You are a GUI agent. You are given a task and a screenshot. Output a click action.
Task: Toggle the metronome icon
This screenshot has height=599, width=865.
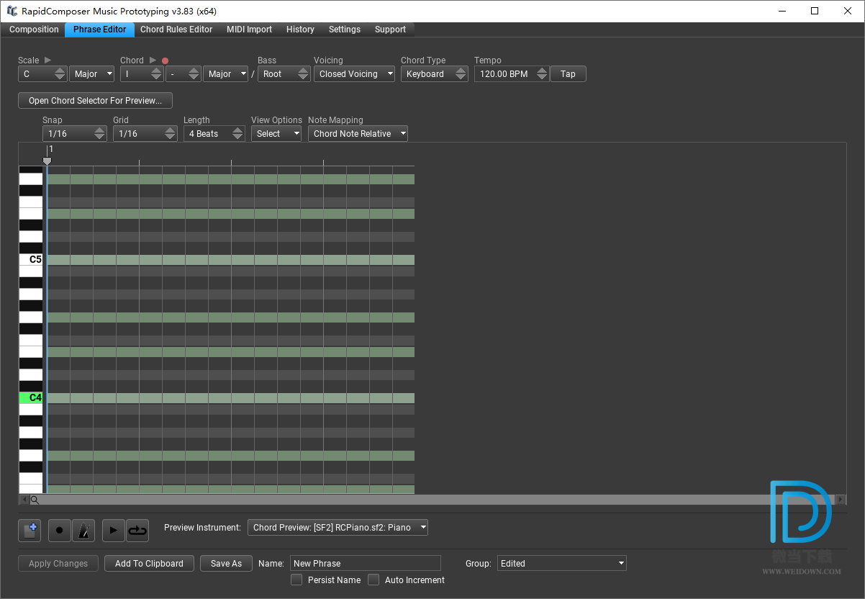[83, 531]
